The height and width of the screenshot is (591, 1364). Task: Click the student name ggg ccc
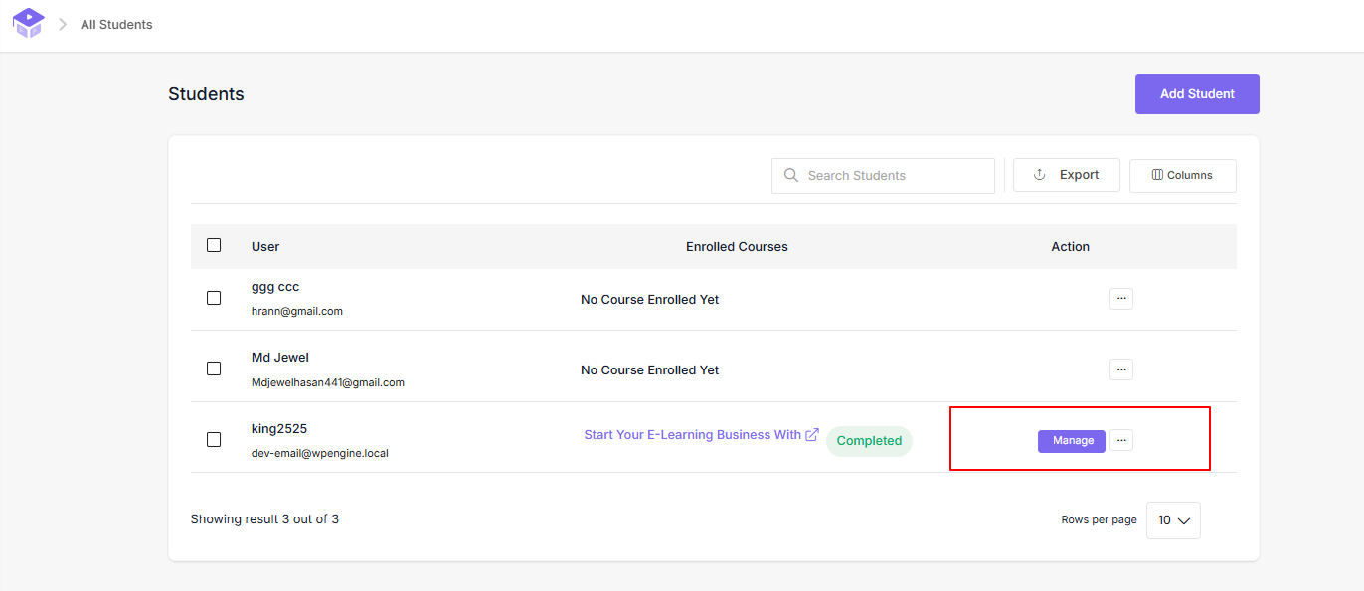click(275, 287)
